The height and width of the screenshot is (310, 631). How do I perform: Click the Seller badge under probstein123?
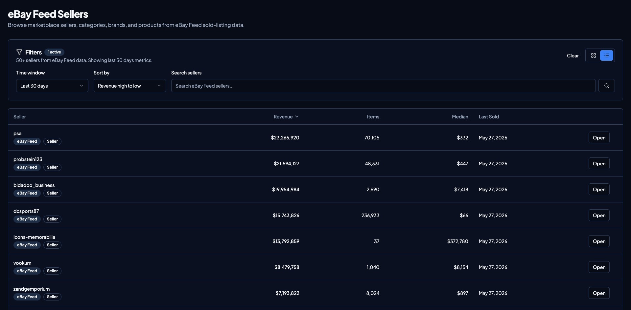point(52,167)
